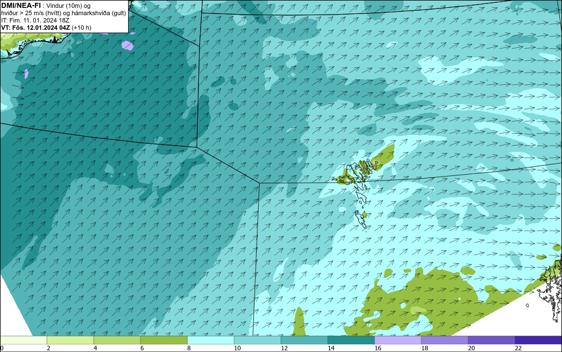Click the '6' color scale label

(x=142, y=348)
